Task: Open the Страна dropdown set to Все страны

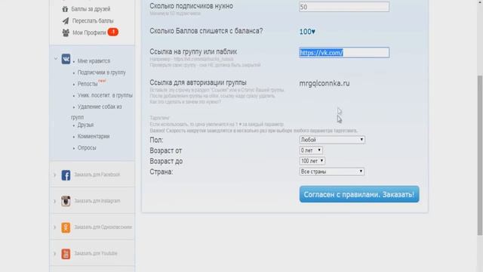Action: (x=332, y=172)
